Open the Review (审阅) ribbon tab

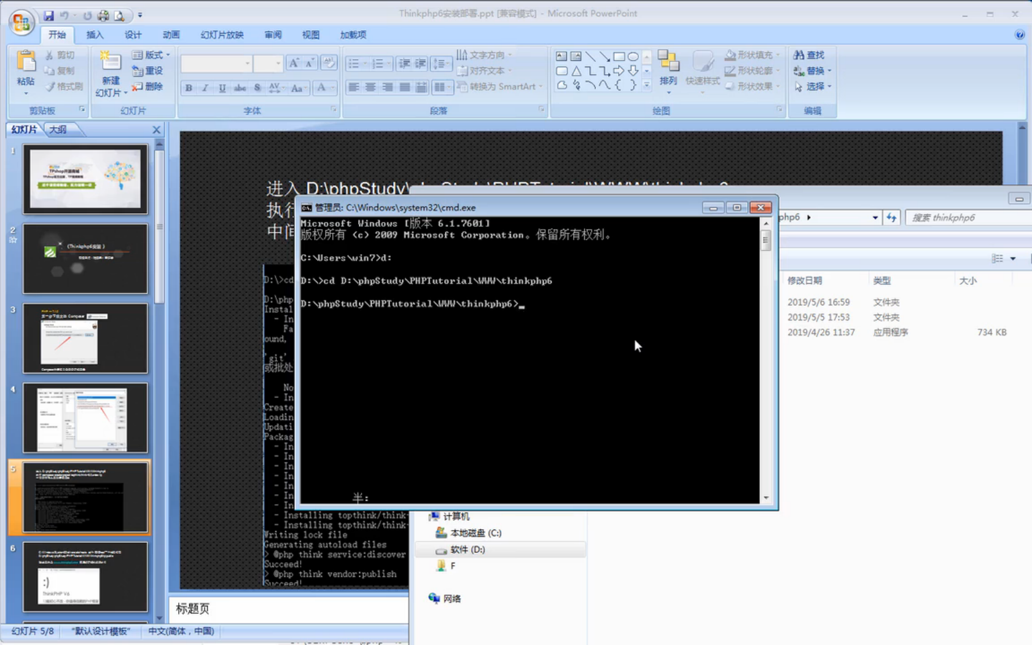(x=273, y=35)
